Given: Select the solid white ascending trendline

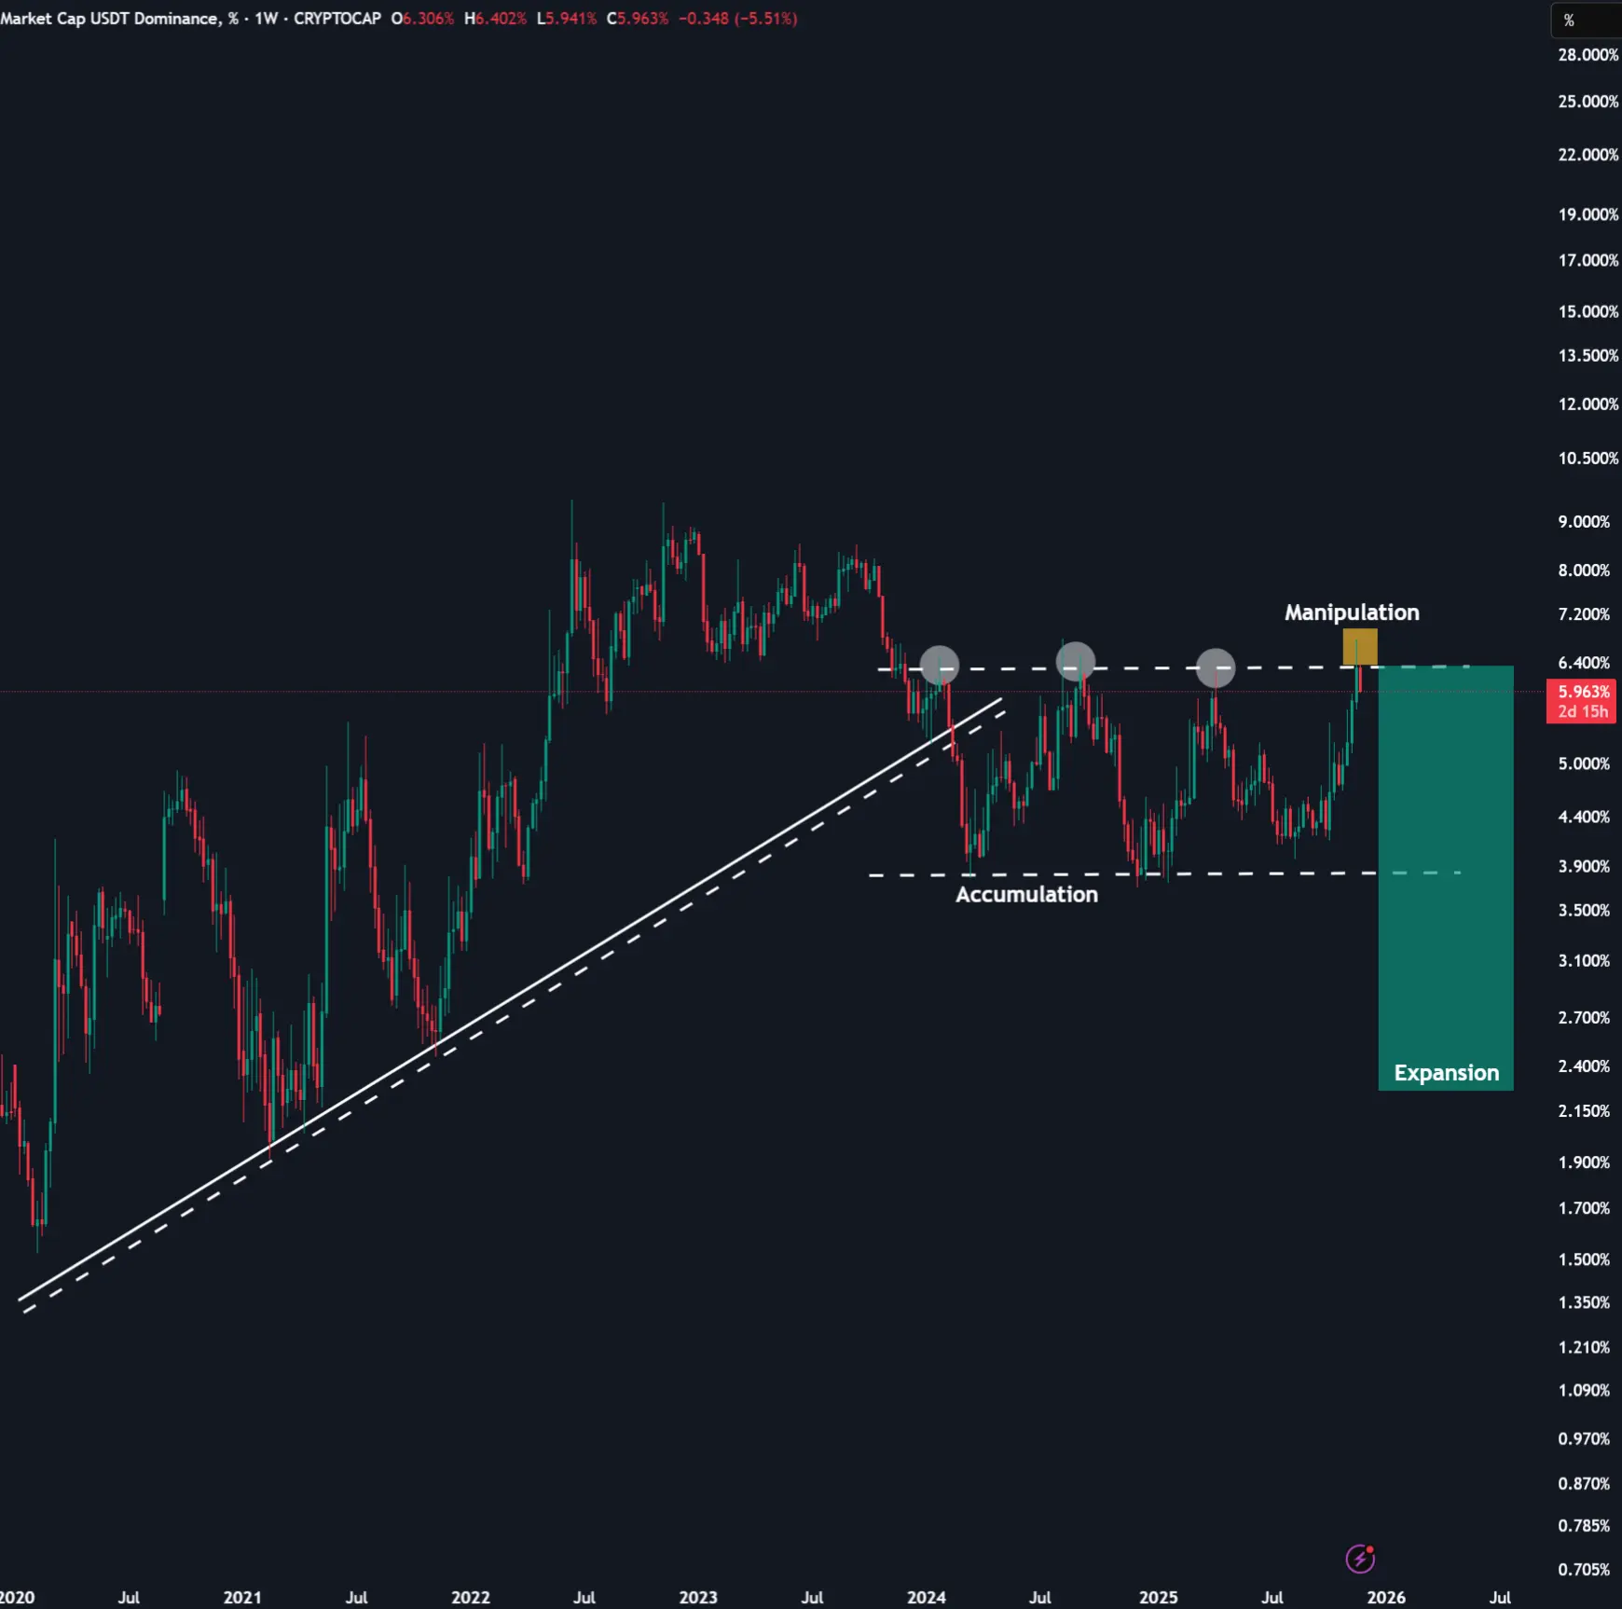Looking at the screenshot, I should (510, 998).
